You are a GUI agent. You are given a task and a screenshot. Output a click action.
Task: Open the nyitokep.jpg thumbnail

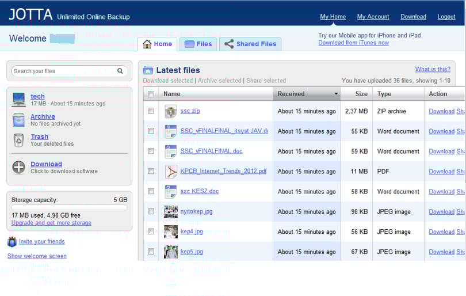click(x=171, y=212)
